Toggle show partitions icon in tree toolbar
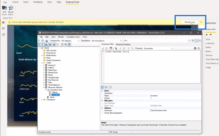219x136 pixels. pos(50,44)
